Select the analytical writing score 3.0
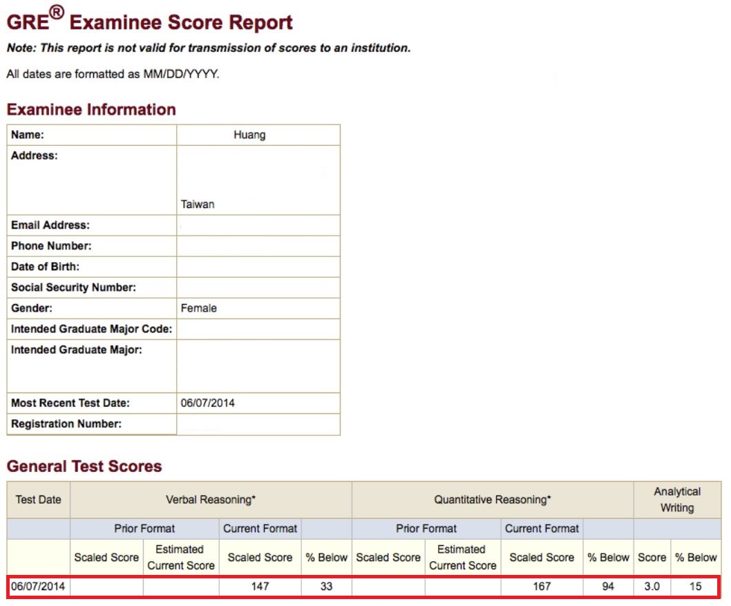 point(652,587)
